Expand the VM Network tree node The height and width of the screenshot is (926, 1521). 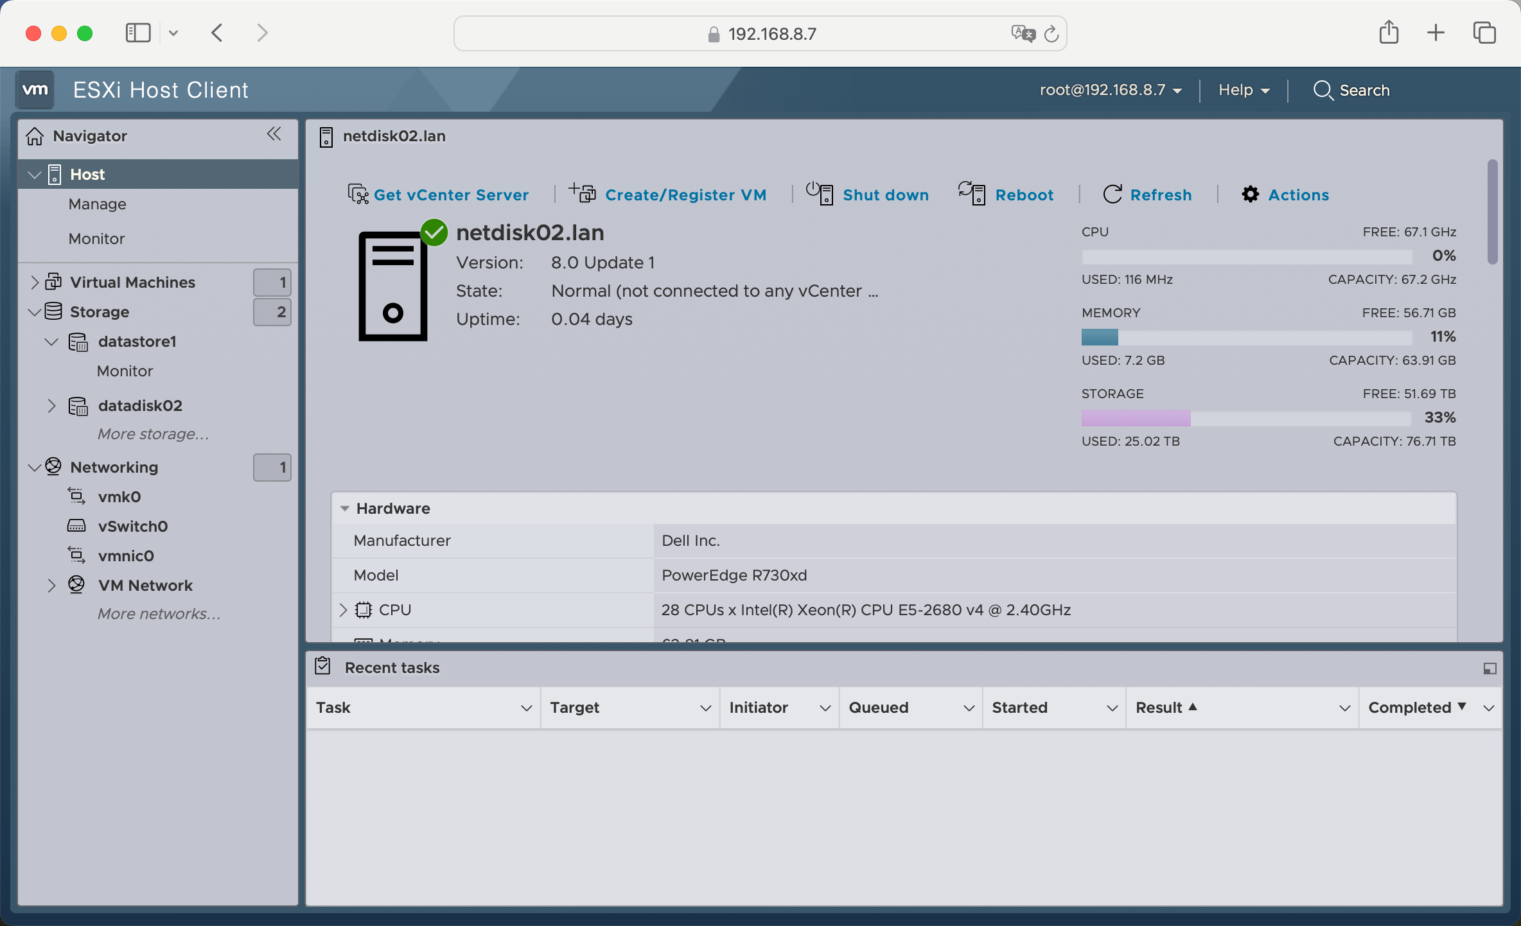[51, 586]
